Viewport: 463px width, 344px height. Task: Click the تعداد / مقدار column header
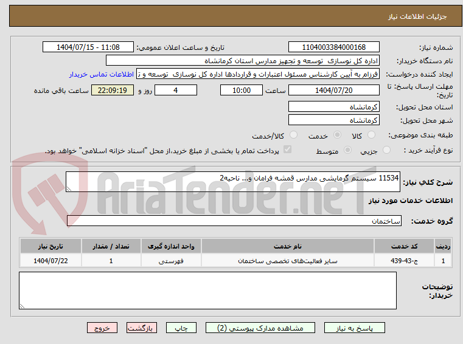tap(111, 246)
